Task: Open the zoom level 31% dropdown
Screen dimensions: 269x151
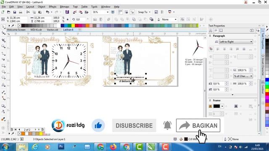Action: click(108, 12)
